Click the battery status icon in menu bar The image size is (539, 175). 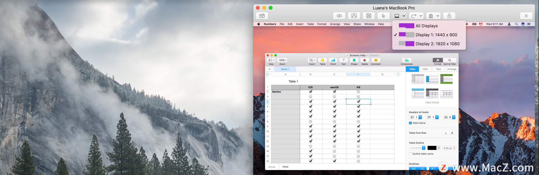click(474, 24)
